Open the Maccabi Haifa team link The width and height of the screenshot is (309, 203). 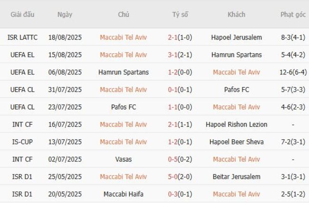tap(123, 194)
